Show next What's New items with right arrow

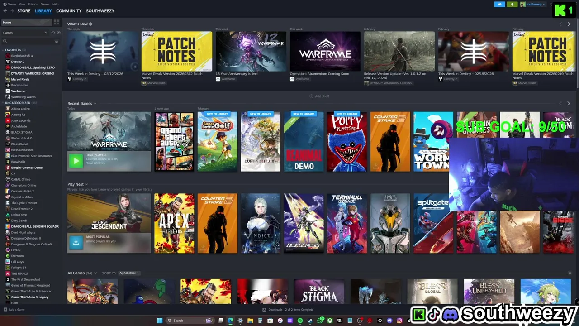pos(569,24)
